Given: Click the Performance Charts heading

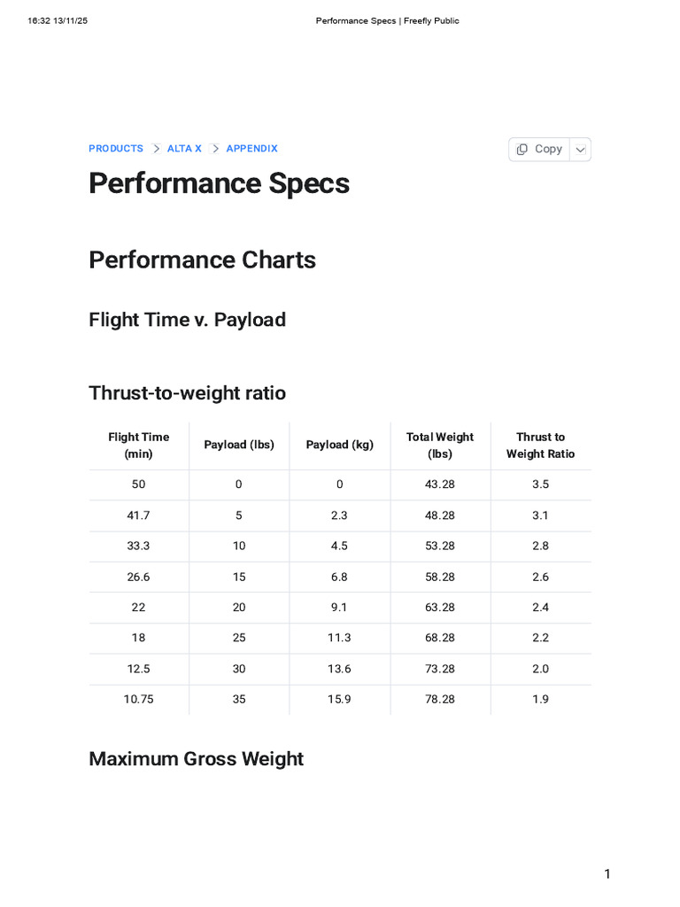Looking at the screenshot, I should [x=203, y=260].
